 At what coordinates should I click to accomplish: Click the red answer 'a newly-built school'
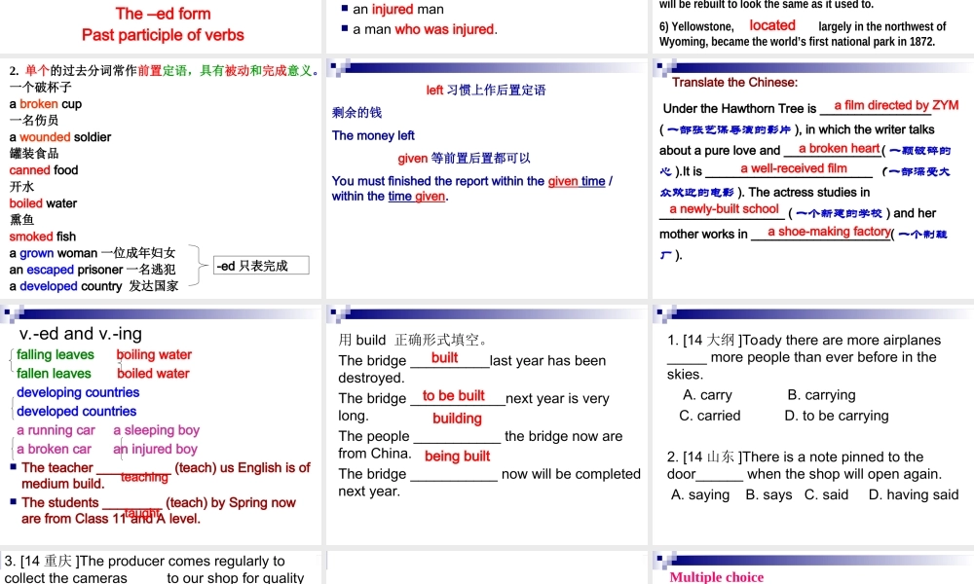pos(724,209)
